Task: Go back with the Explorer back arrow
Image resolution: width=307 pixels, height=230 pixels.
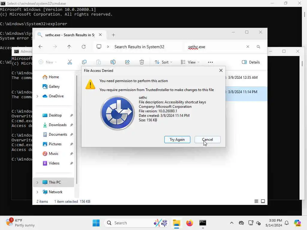Action: click(x=40, y=47)
